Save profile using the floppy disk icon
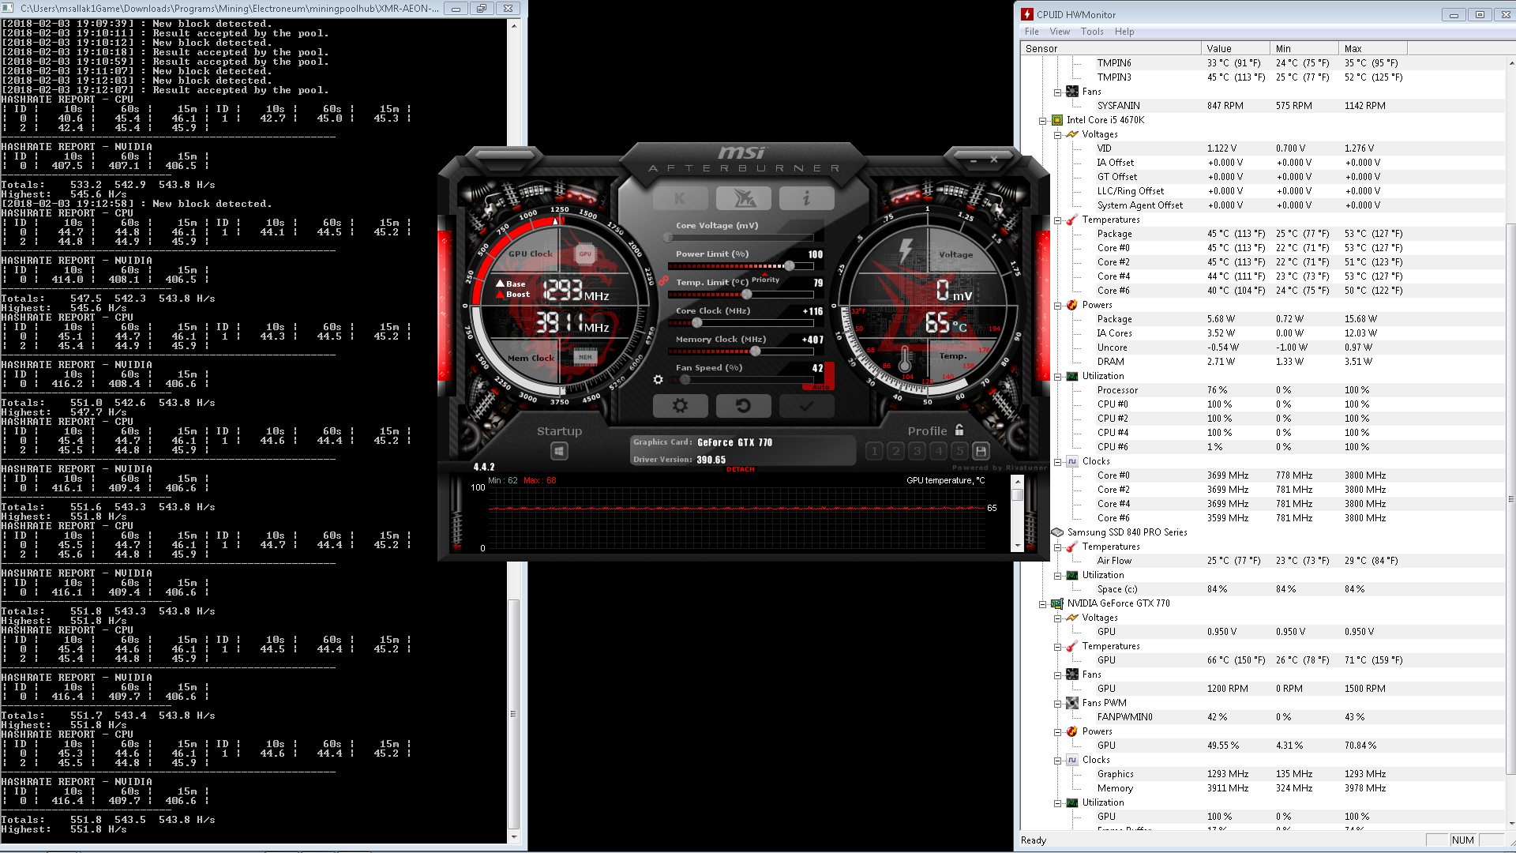 (x=981, y=451)
